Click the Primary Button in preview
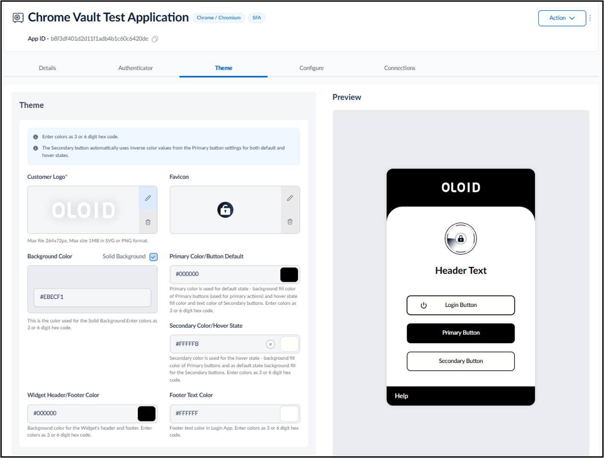Screen dimensions: 604x458 (x=460, y=333)
